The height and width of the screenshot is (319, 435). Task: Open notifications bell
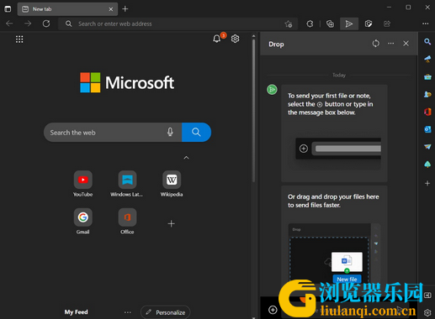coord(217,39)
